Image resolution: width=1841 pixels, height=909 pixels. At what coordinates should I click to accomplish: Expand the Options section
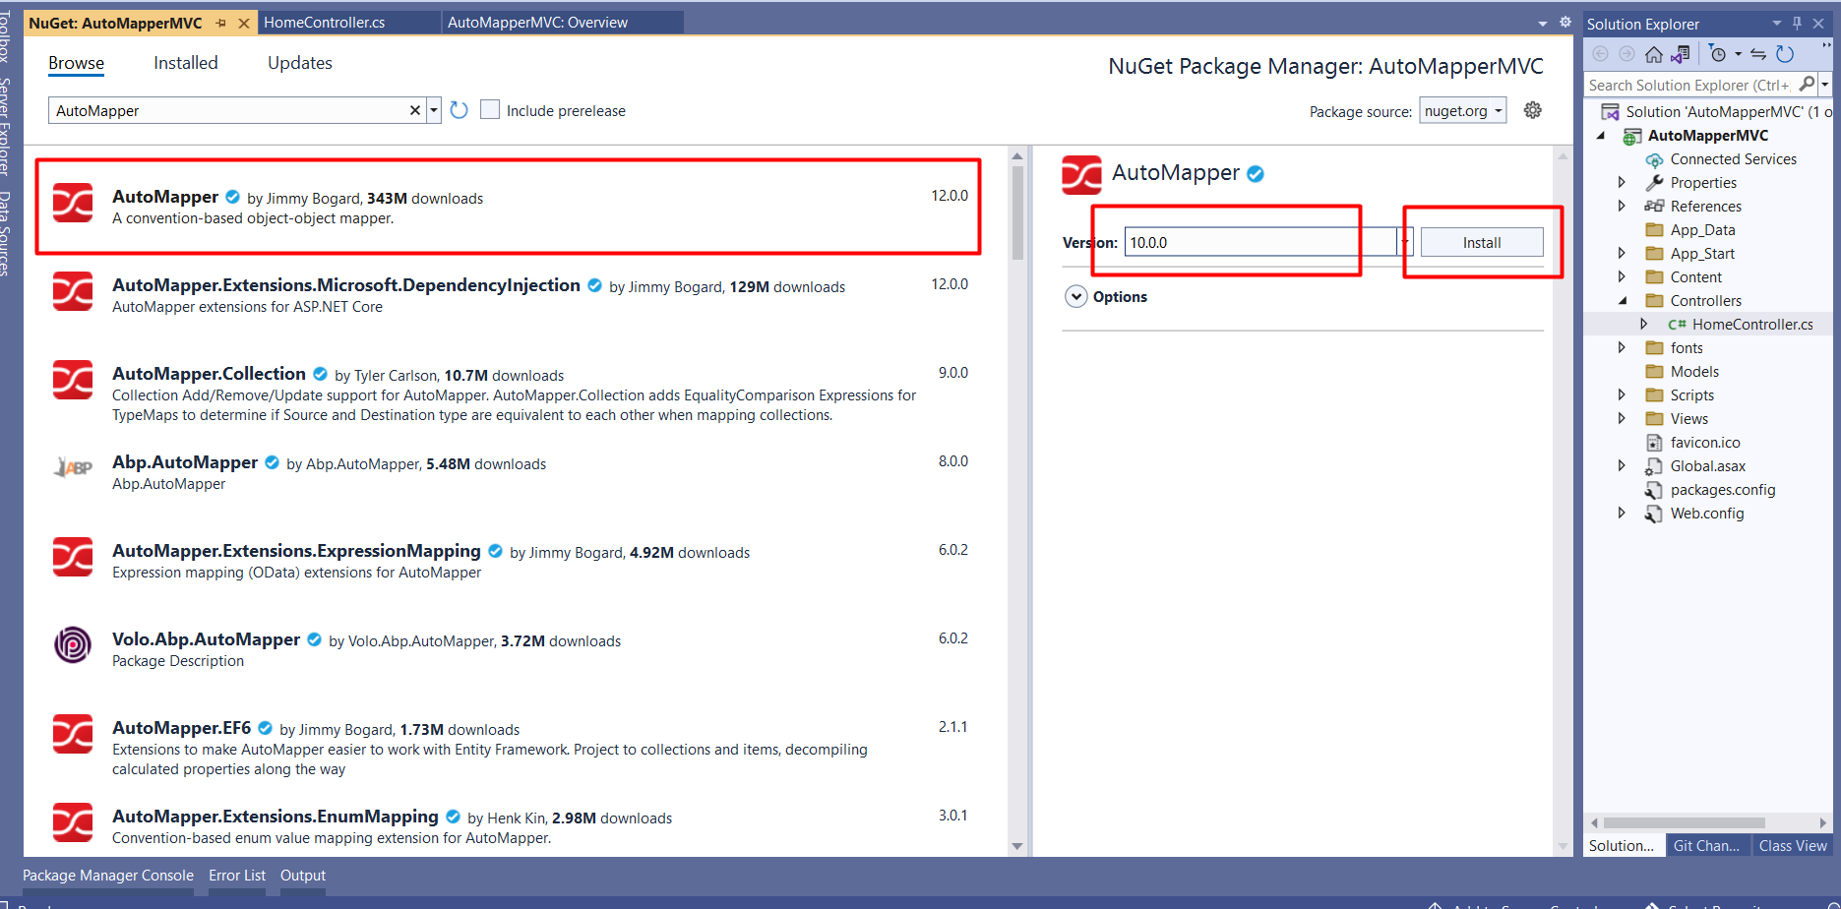[x=1076, y=297]
